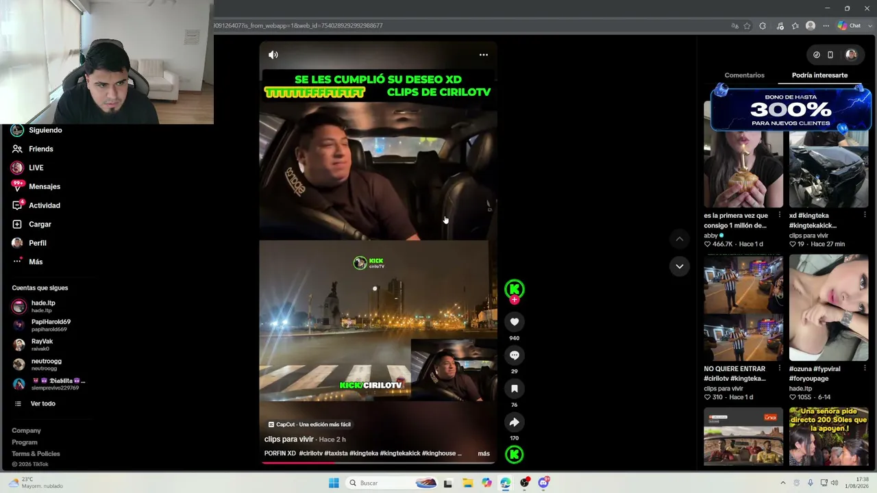This screenshot has width=877, height=493.
Task: Open options for the 'es la primera vez' video
Action: (x=779, y=215)
